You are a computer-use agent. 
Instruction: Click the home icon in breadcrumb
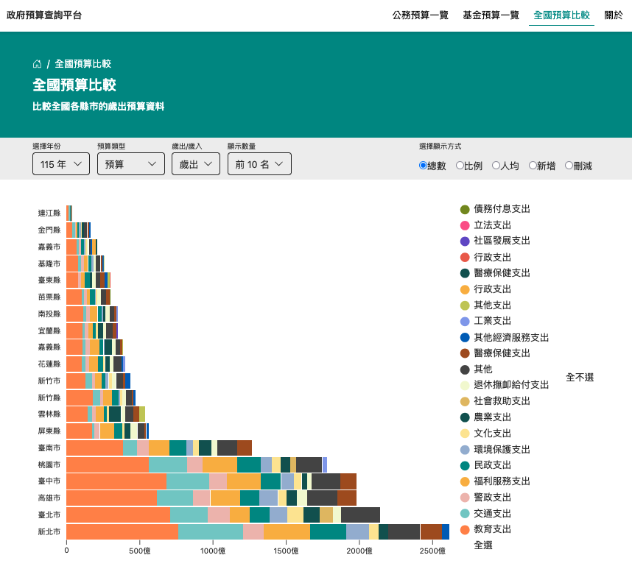[x=37, y=64]
